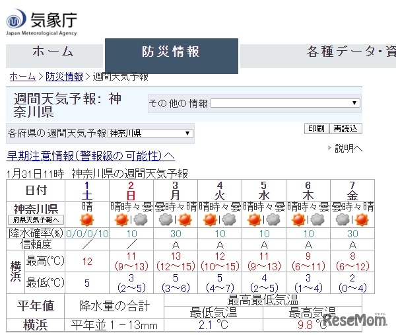
Task: Click the 府県天気予報へ button
Action: [36, 220]
